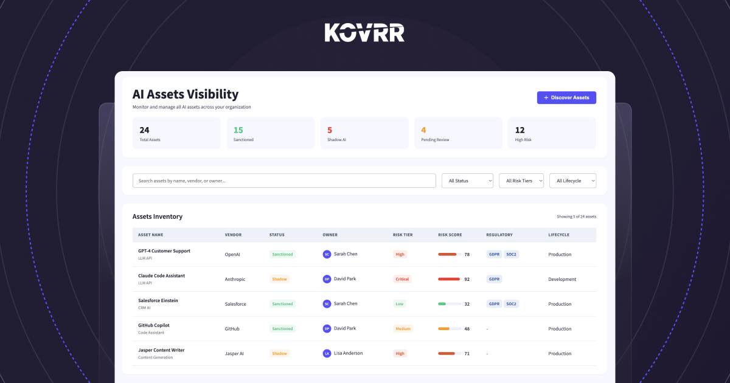This screenshot has width=730, height=383.
Task: Click David Park's avatar on Claude Code Assistant row
Action: 327,278
